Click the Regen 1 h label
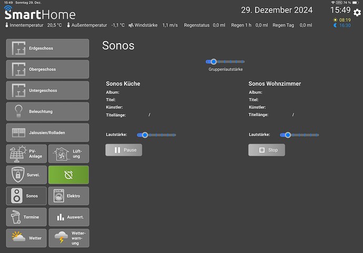363x253 pixels. (241, 25)
